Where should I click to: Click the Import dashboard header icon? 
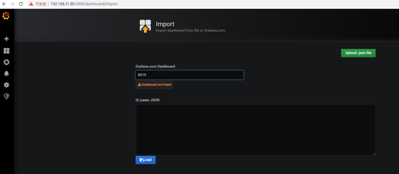tap(145, 26)
